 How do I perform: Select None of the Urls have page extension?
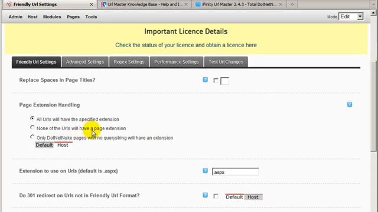pos(32,127)
